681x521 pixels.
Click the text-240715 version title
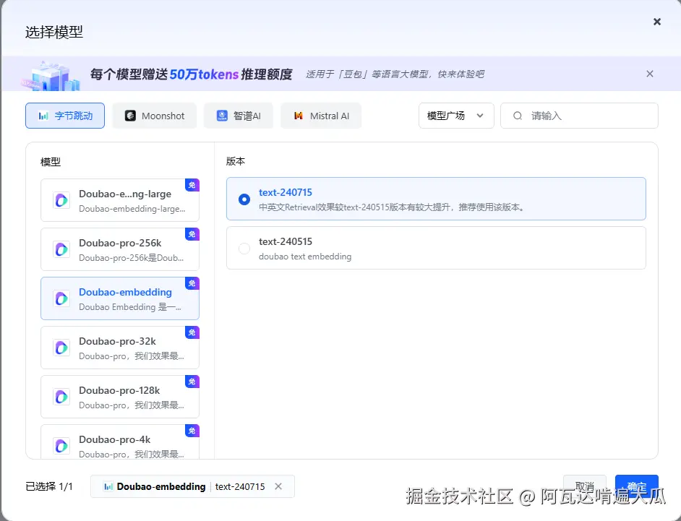pos(286,192)
